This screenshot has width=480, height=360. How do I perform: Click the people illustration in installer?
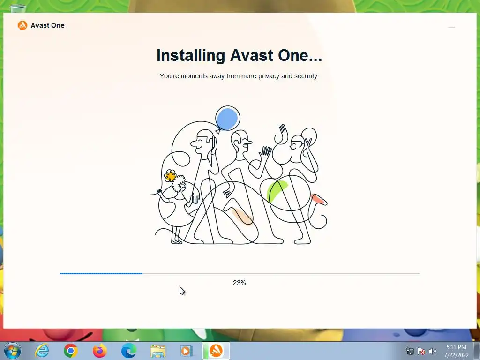pyautogui.click(x=239, y=175)
